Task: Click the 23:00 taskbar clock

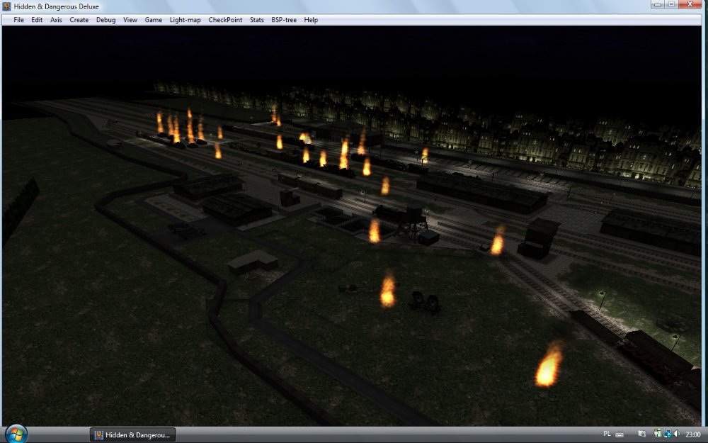Action: (693, 434)
